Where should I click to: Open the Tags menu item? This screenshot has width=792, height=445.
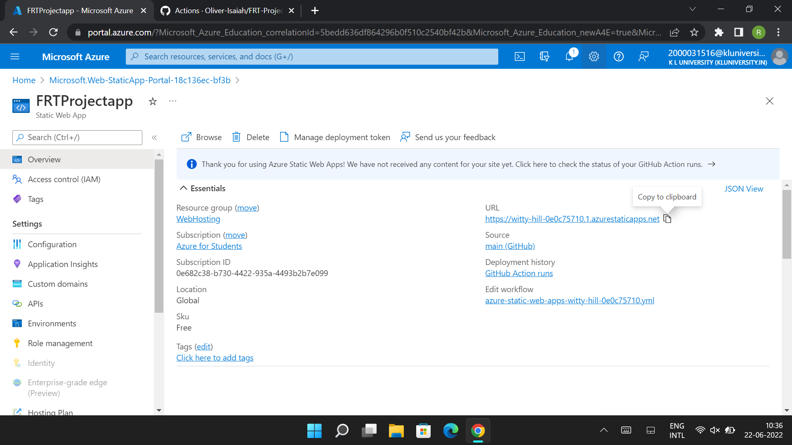click(x=77, y=199)
